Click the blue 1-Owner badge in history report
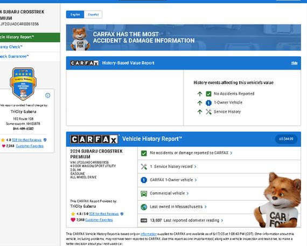The height and width of the screenshot is (246, 307). pos(144,180)
